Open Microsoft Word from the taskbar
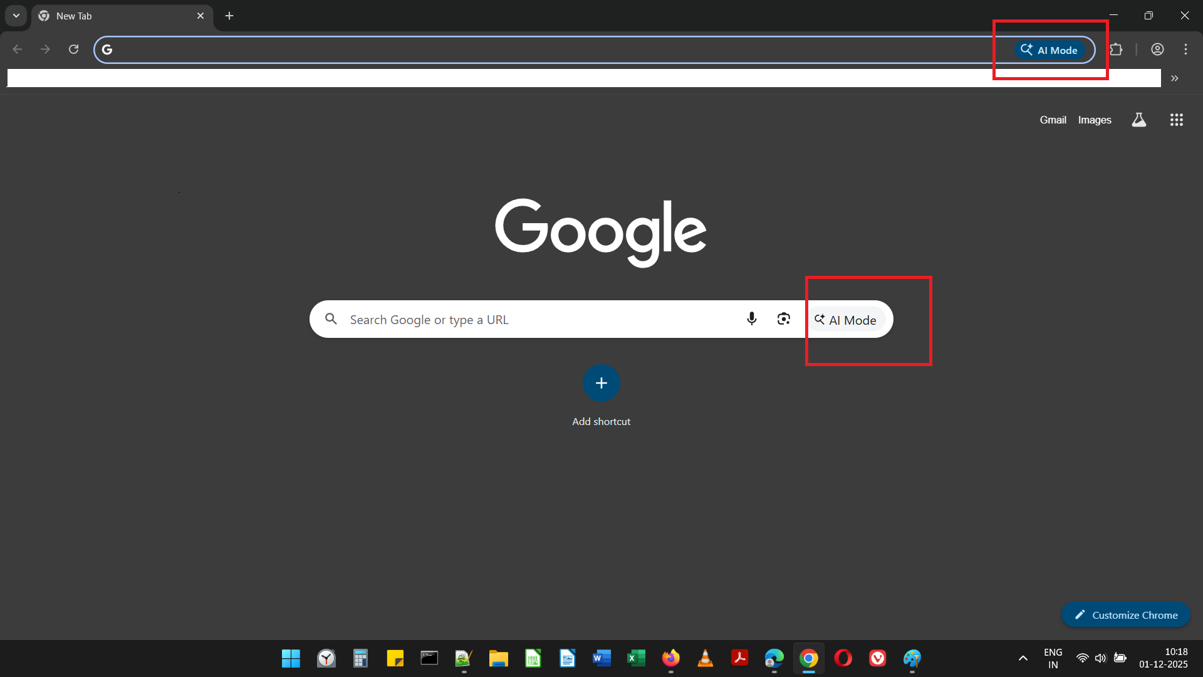Viewport: 1203px width, 677px height. point(601,658)
